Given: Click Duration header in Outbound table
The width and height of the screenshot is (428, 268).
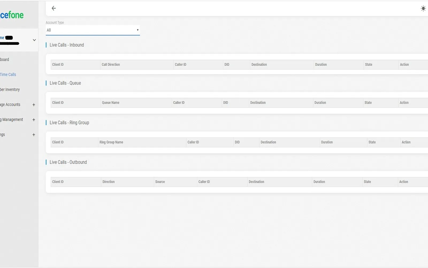Looking at the screenshot, I should pyautogui.click(x=319, y=182).
